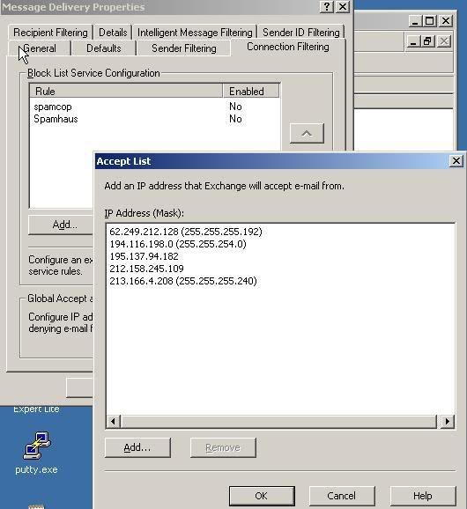Select the 62.249.212.128 entry in the list
467x509 pixels.
tap(185, 232)
